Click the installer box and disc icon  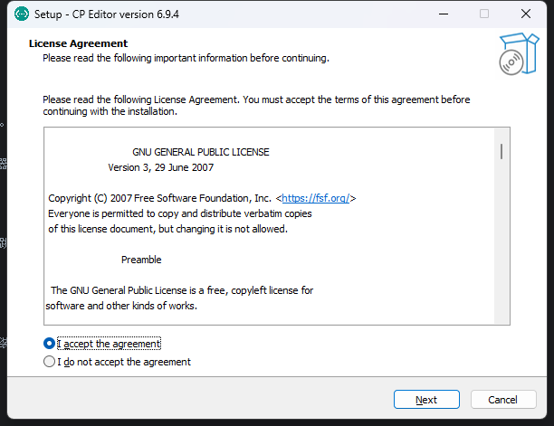point(519,53)
